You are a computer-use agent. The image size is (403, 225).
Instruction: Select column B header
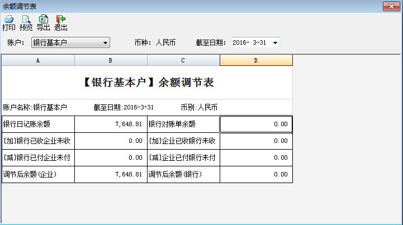point(111,60)
